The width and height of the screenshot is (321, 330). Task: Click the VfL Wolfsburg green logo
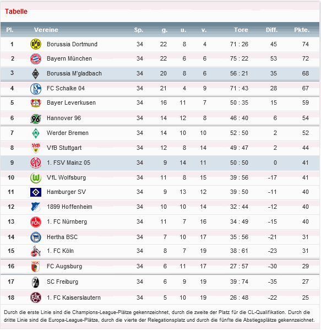pyautogui.click(x=36, y=178)
